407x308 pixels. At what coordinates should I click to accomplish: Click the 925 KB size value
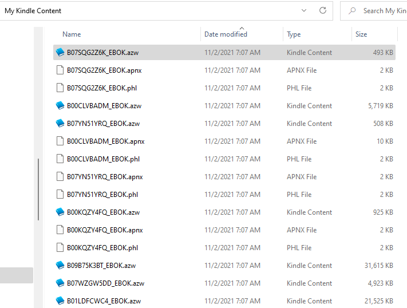click(x=383, y=212)
